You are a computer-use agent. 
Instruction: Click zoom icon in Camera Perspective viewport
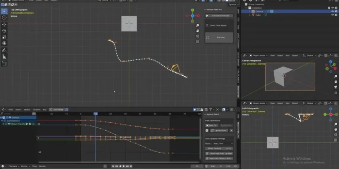pos(336,77)
